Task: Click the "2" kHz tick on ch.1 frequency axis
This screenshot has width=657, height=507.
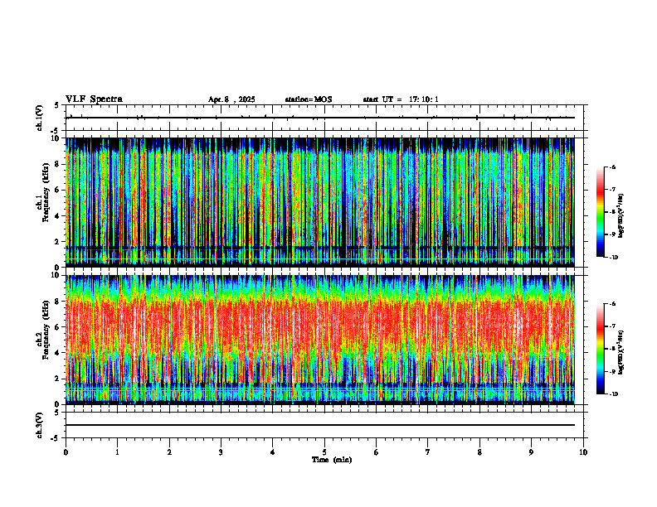Action: click(x=58, y=241)
